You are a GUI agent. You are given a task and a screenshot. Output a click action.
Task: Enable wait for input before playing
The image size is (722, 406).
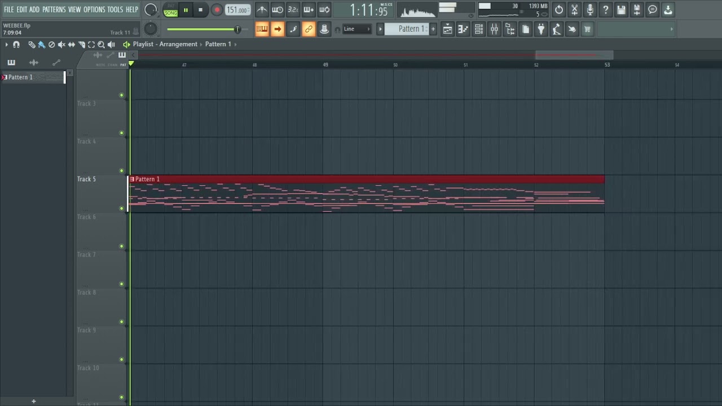point(278,10)
